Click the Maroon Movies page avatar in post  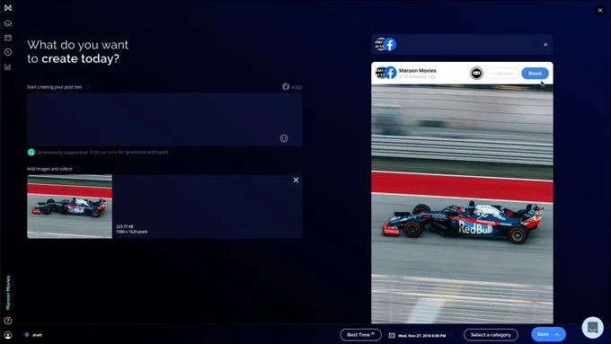pos(385,73)
